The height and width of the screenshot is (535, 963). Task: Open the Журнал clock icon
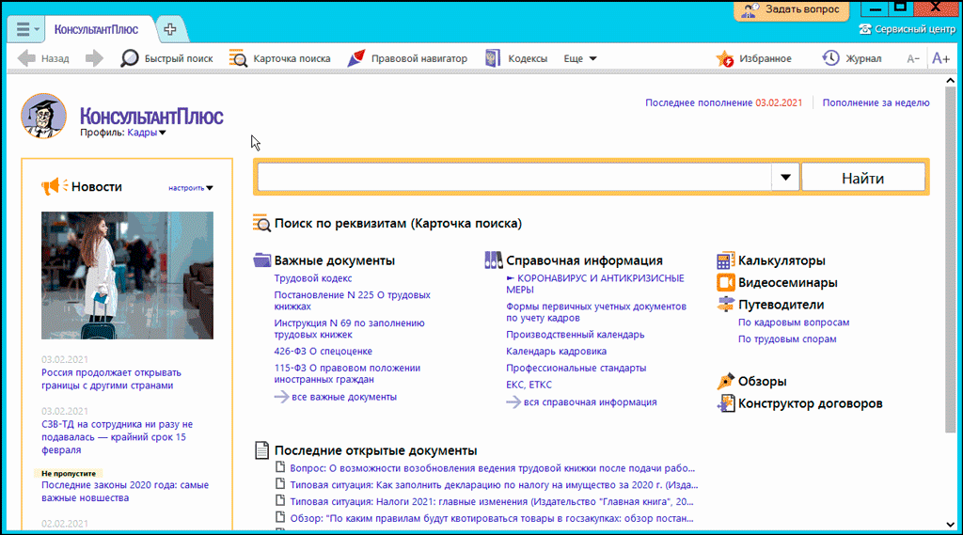(x=830, y=58)
